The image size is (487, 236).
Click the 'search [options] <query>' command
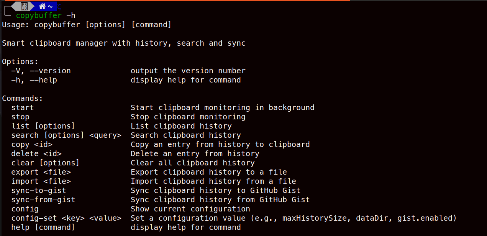click(x=66, y=135)
